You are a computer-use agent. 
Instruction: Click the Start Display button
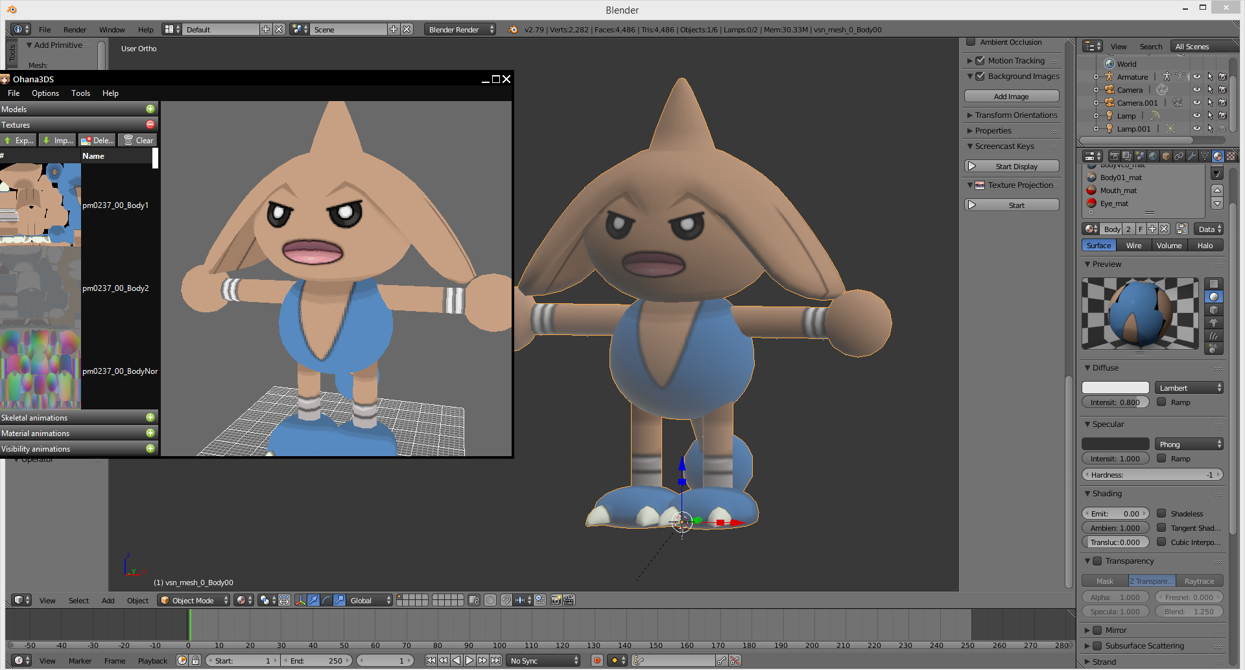1012,167
